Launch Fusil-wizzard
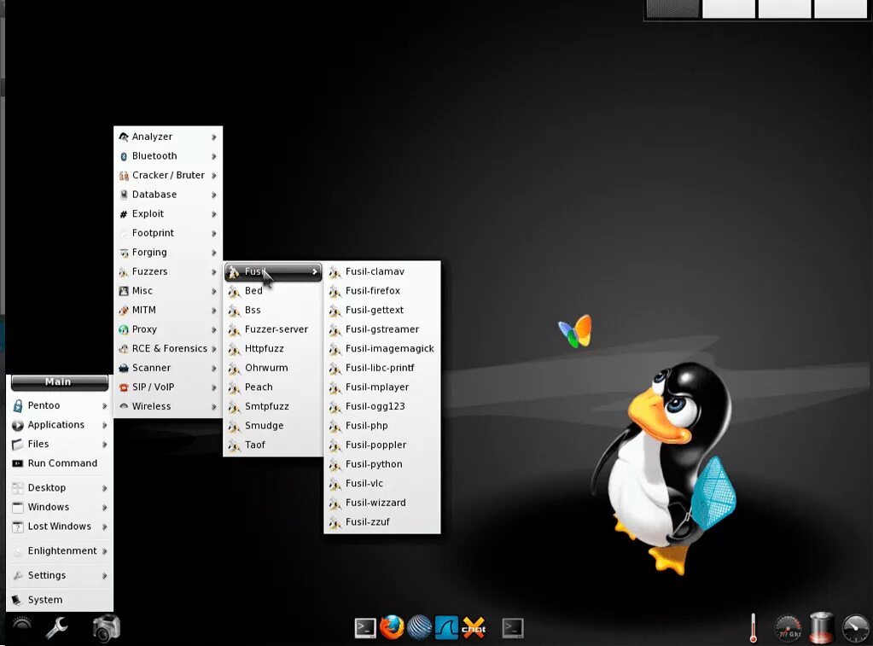 (382, 503)
